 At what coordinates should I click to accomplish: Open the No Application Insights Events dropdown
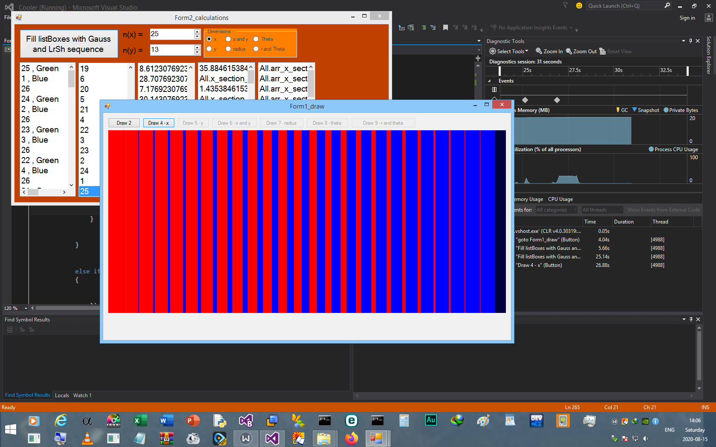coord(571,28)
